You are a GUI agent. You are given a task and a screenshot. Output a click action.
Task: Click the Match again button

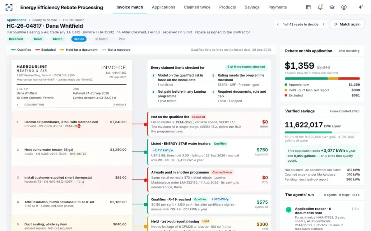pos(347,24)
